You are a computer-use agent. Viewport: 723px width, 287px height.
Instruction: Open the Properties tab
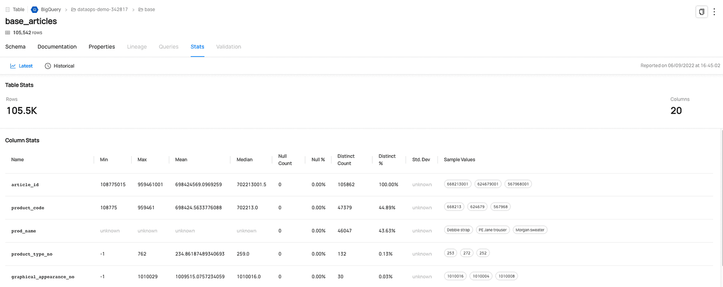(102, 46)
